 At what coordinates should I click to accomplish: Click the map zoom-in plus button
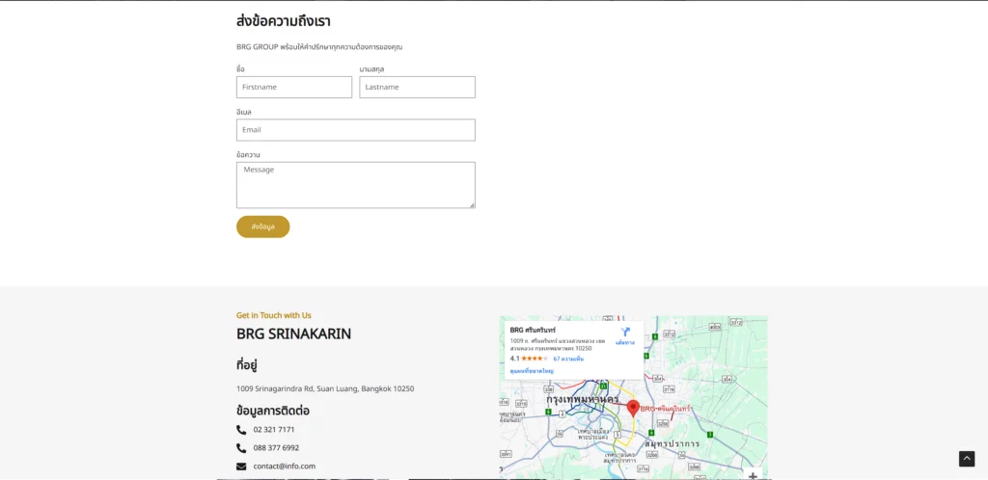[x=753, y=474]
